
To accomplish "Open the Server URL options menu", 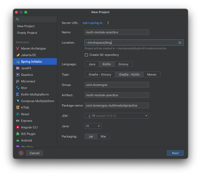I will click(x=108, y=23).
